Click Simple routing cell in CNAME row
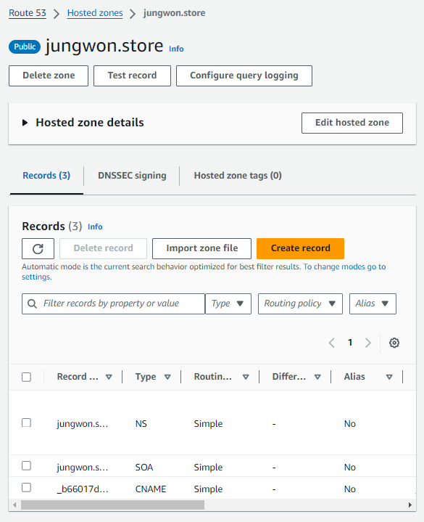 [x=208, y=489]
